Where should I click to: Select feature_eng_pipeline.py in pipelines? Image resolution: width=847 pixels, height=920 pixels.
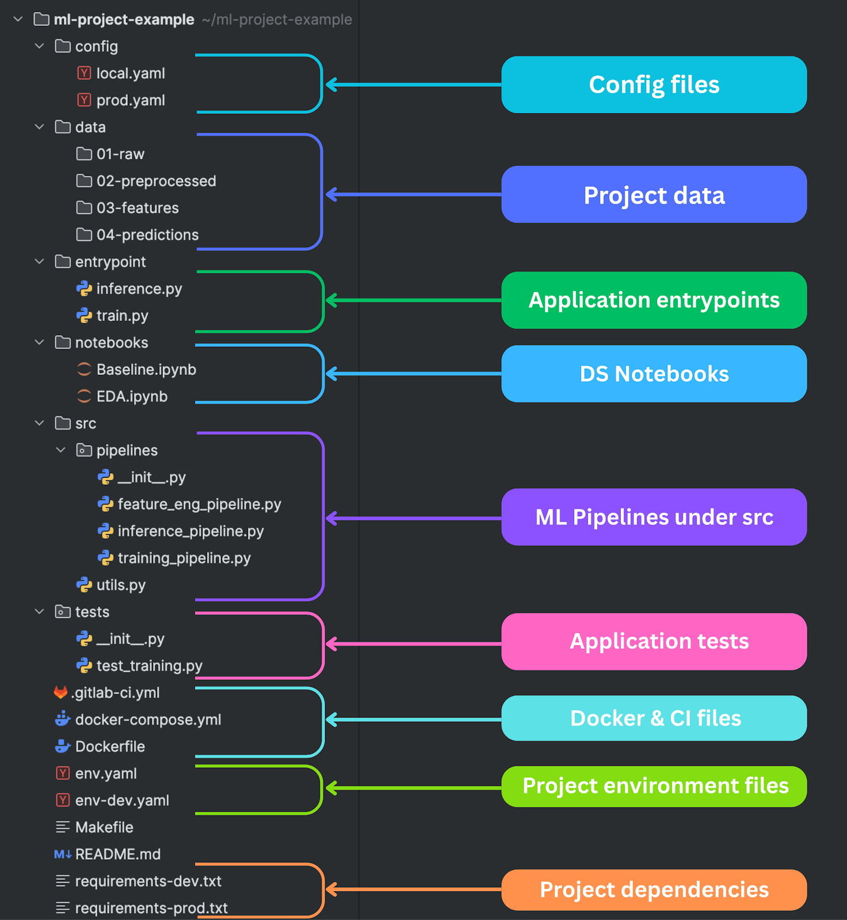coord(199,504)
